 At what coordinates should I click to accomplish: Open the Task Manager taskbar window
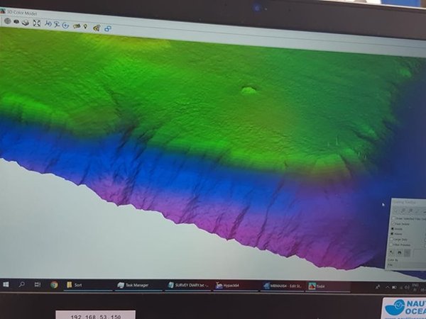(135, 285)
